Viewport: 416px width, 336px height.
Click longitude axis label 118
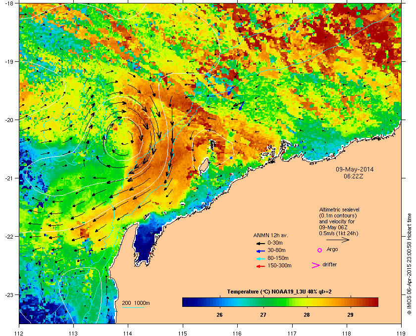click(x=347, y=333)
